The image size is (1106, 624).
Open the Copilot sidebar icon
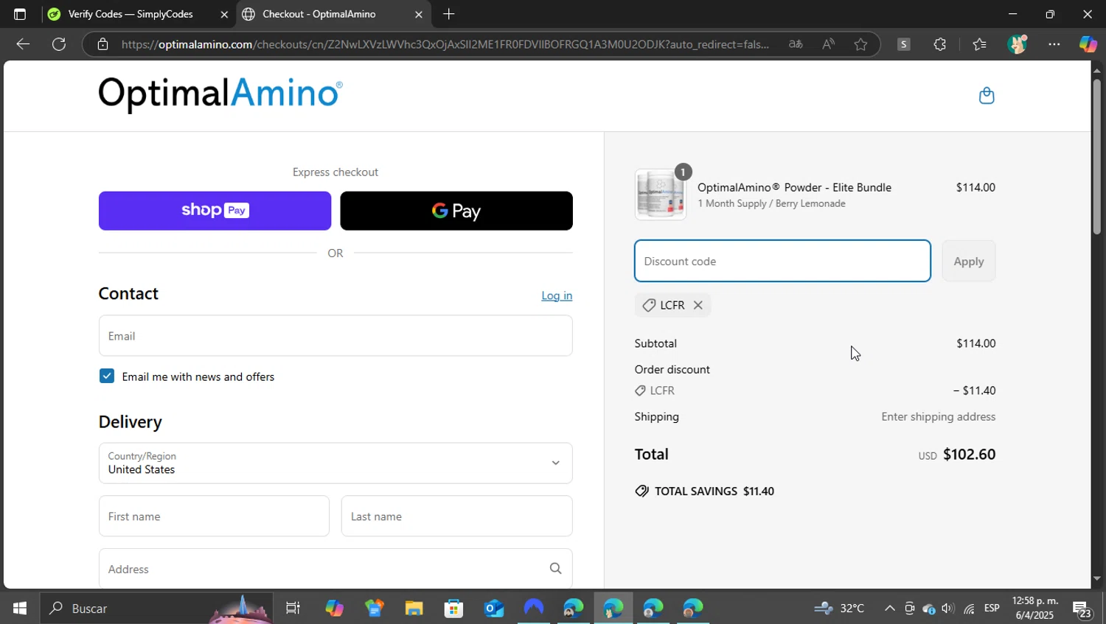pyautogui.click(x=1088, y=44)
